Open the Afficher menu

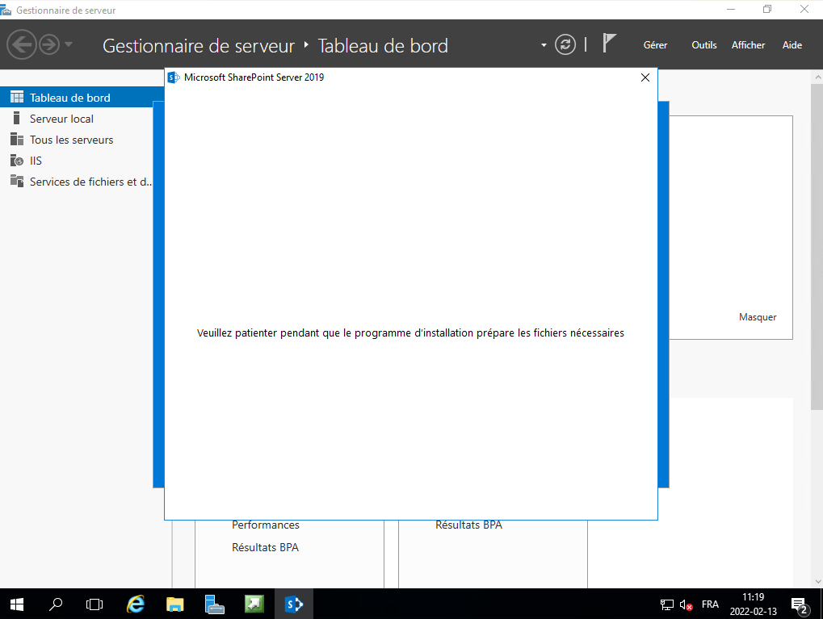click(748, 45)
